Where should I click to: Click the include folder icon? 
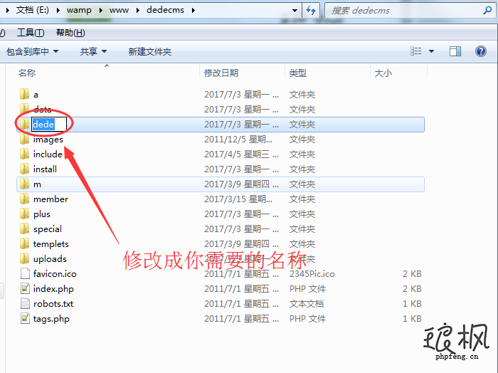[x=24, y=154]
